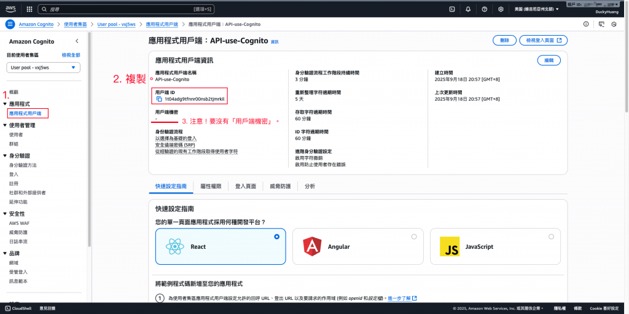Click the sidebar vertical scrollbar
The height and width of the screenshot is (314, 629).
click(x=90, y=141)
